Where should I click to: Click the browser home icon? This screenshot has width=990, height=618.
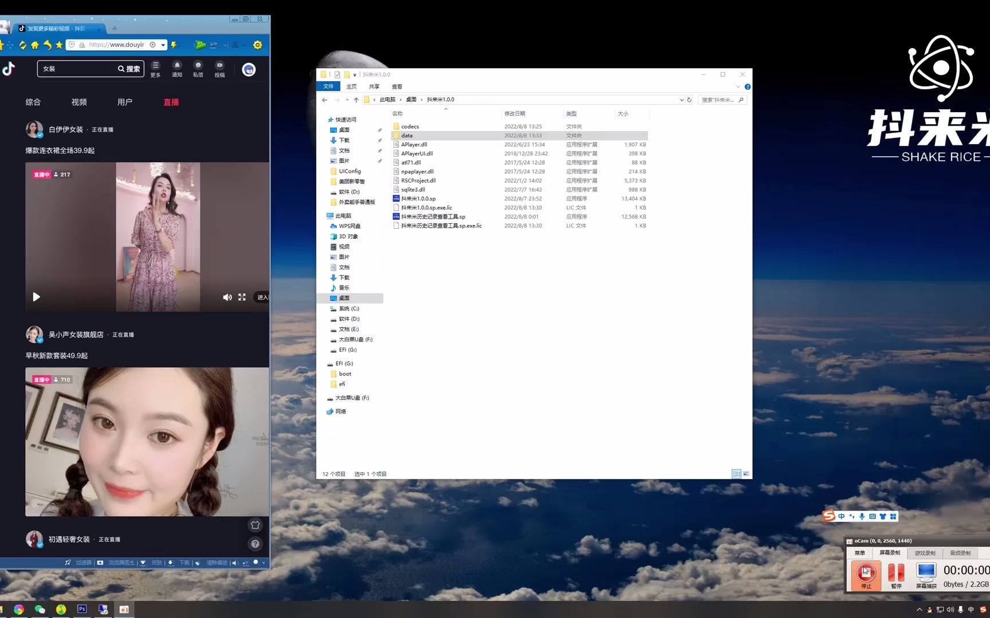point(35,45)
